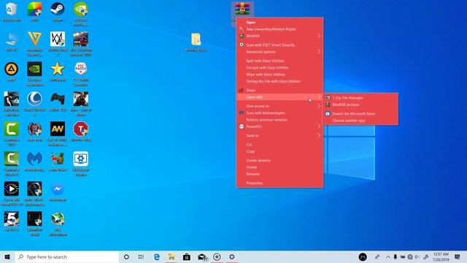This screenshot has width=467, height=263.
Task: Choose Search the Microsoft Store
Action: click(x=360, y=114)
